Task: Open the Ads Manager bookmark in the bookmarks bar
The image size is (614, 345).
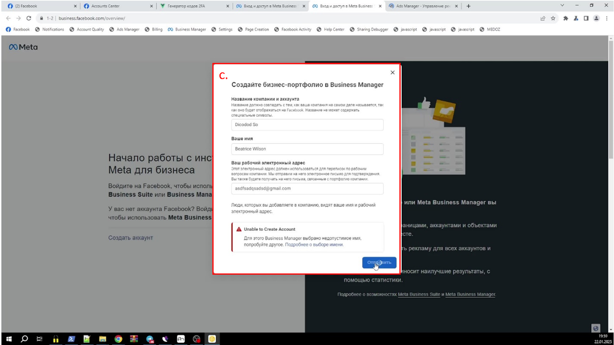Action: point(124,29)
